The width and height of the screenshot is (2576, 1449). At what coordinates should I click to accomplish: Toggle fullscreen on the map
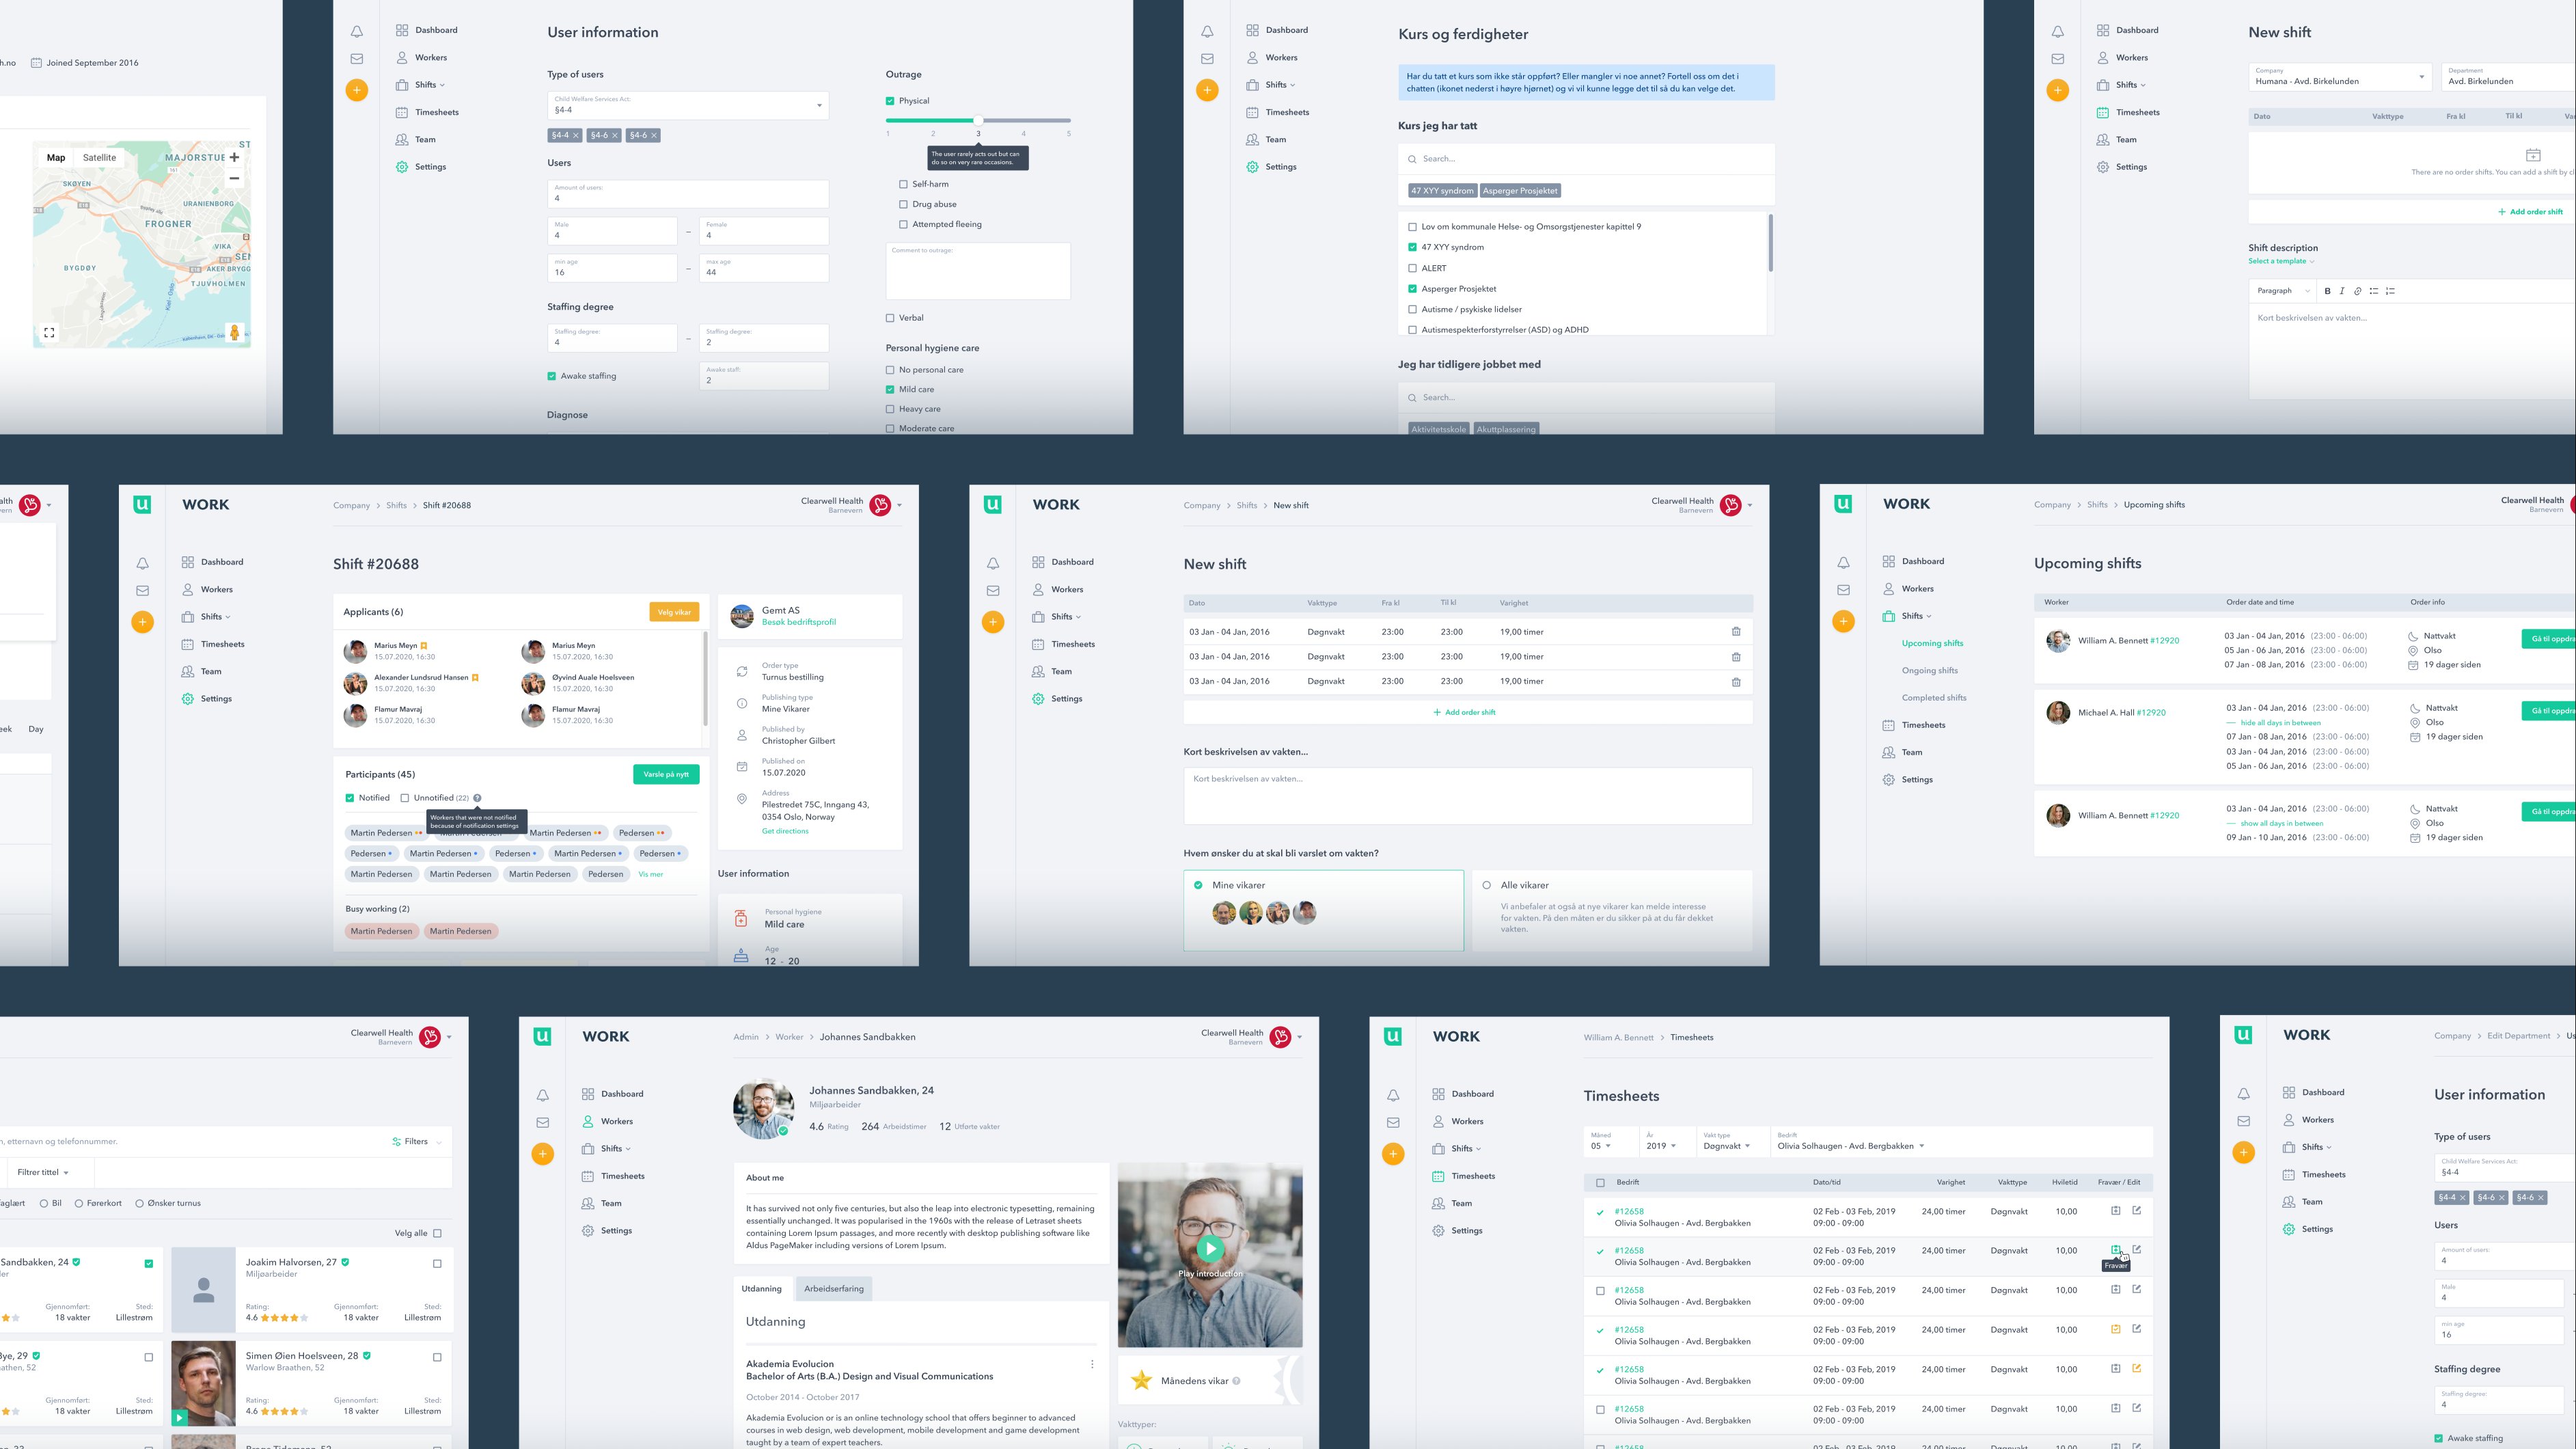49,333
